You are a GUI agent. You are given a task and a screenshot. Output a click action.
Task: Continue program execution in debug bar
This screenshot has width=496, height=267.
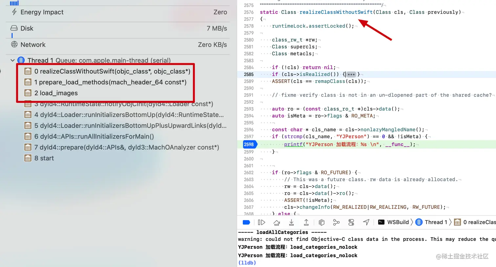point(261,222)
